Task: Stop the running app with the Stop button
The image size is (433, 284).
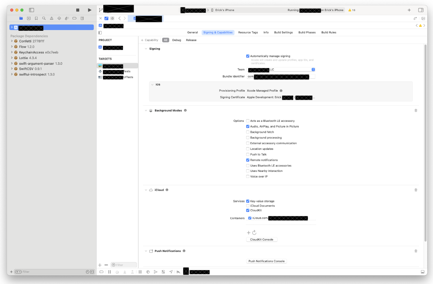Action: point(78,10)
